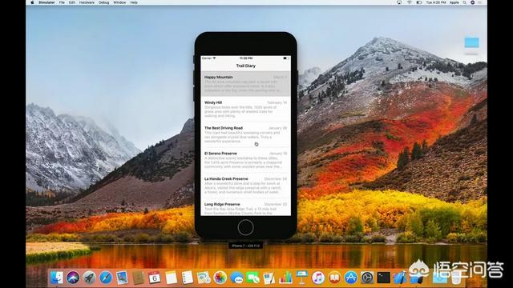Open Terminal icon in the Dock
The height and width of the screenshot is (288, 513).
(x=383, y=278)
